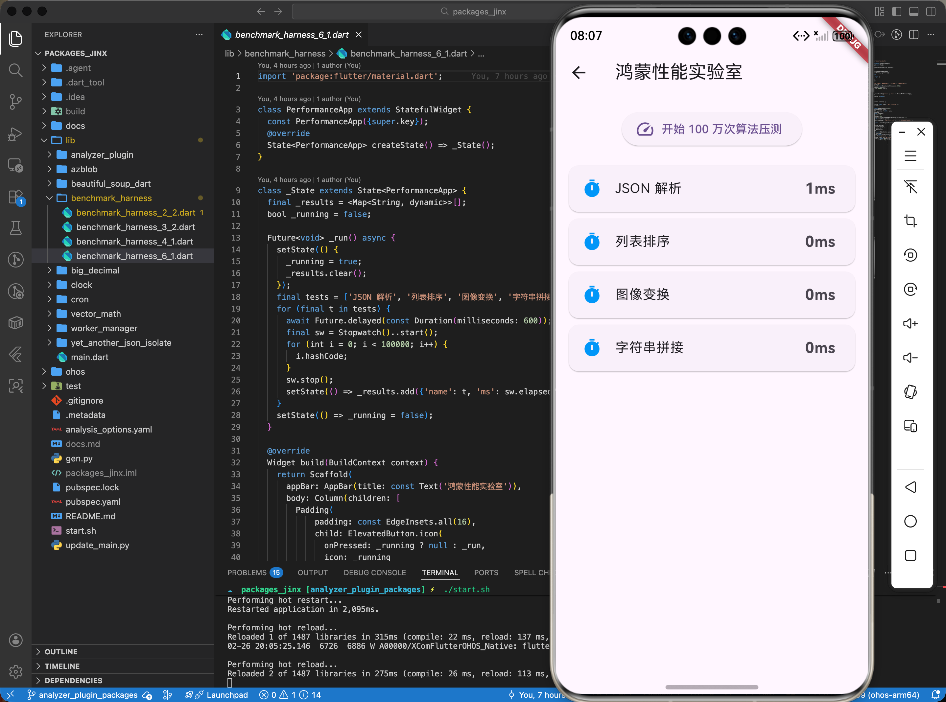The image size is (946, 702).
Task: Collapse the benchmark_harness folder
Action: pos(111,198)
